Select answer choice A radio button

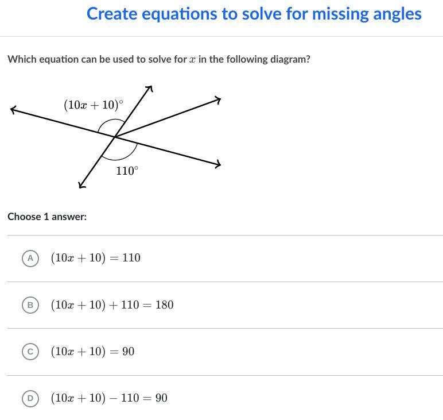click(x=30, y=258)
